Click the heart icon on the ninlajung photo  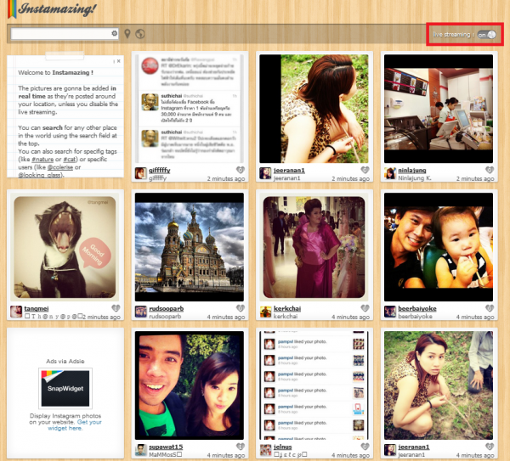(490, 170)
